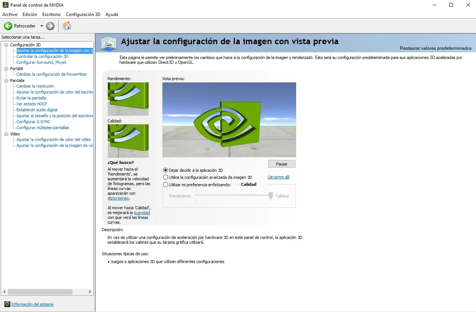Select Utilizar mi preferencia enfatizando option
The height and width of the screenshot is (312, 476).
coord(166,184)
